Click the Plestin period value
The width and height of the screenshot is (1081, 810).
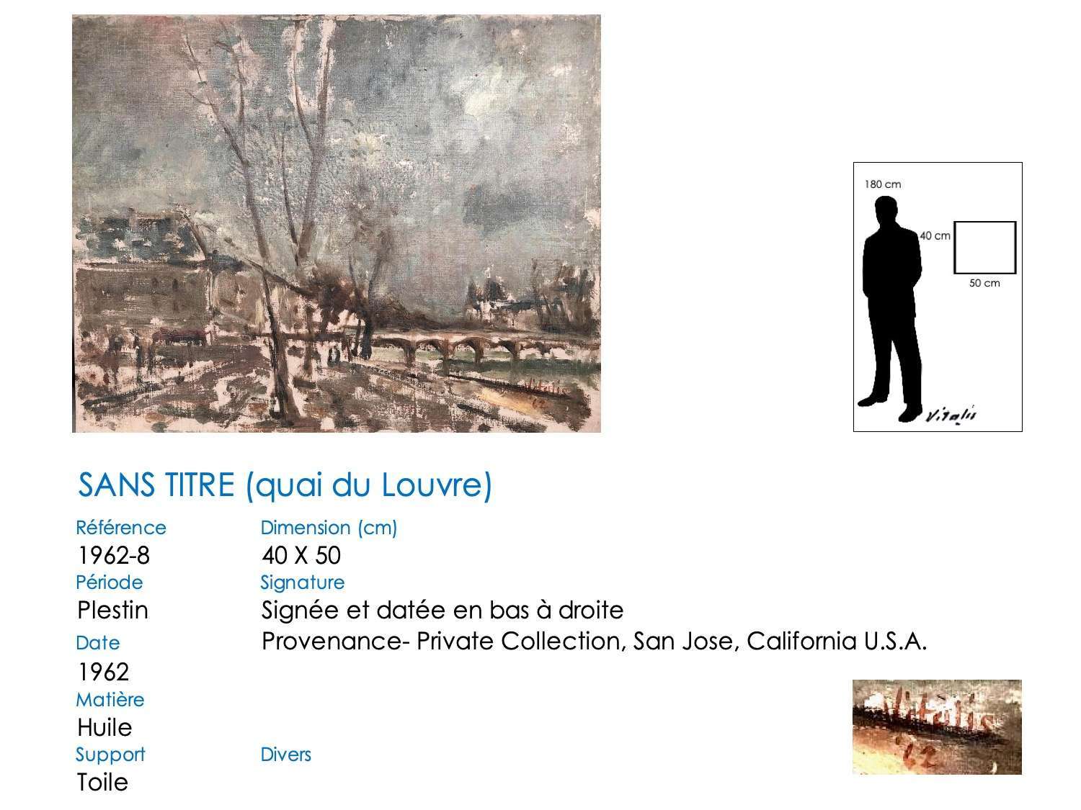click(112, 610)
